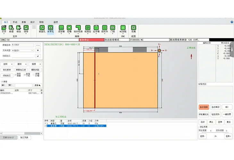The width and height of the screenshot is (234, 160).
Task: Click the 添加槽 add slot icon
Action: click(x=61, y=29)
